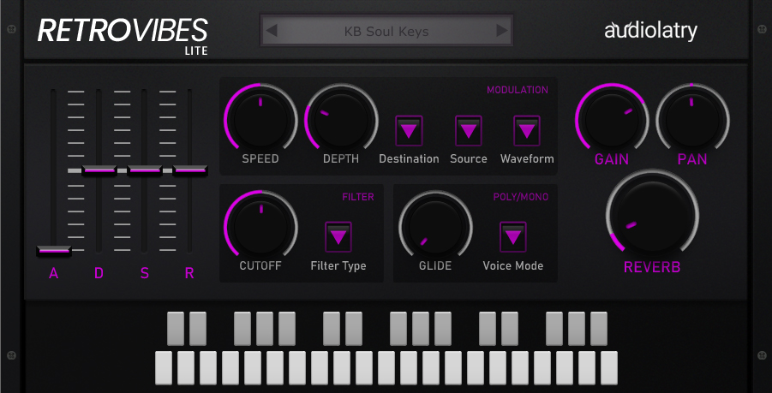Click the modulation SPEED knob

tap(260, 120)
